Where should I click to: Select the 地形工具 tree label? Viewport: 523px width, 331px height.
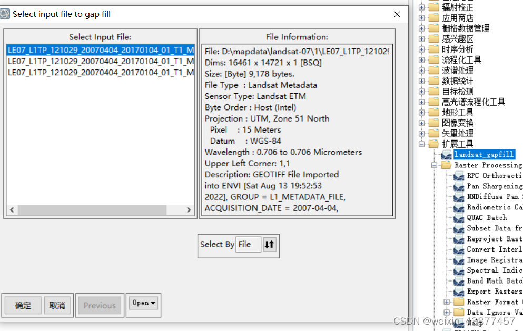458,112
